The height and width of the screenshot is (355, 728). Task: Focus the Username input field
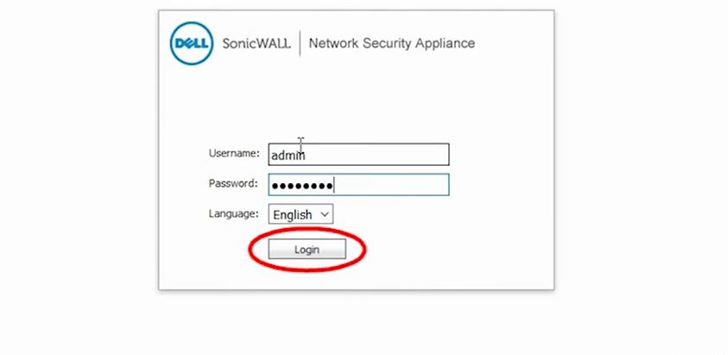pos(358,155)
